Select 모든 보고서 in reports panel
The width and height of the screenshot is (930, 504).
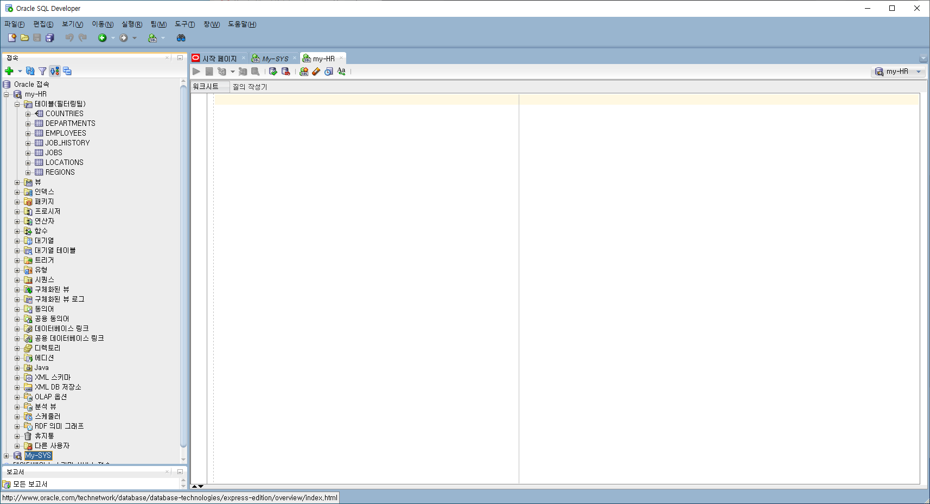pos(30,484)
